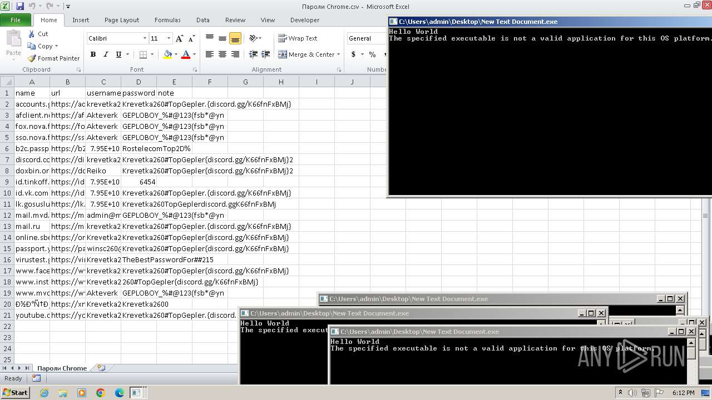Image resolution: width=712 pixels, height=400 pixels.
Task: Open the Windows Start button
Action: [16, 392]
